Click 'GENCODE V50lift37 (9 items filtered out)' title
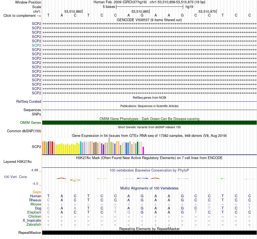The height and width of the screenshot is (239, 257). coord(149,20)
